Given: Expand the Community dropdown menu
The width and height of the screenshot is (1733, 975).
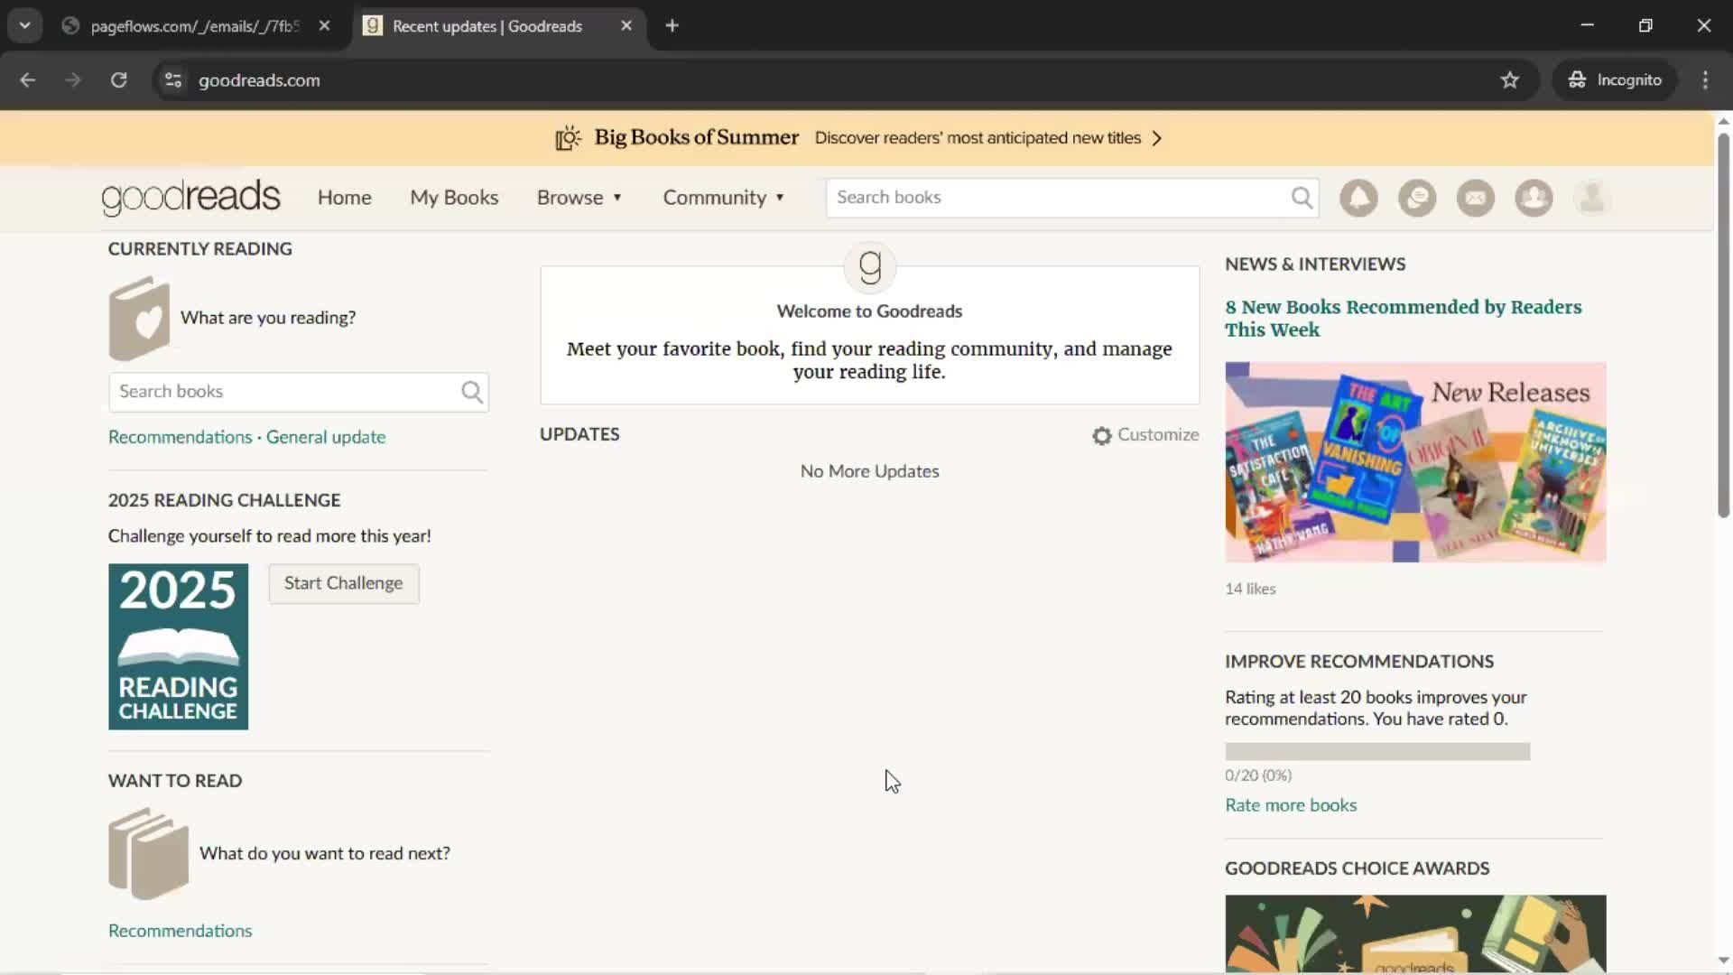Looking at the screenshot, I should point(724,198).
